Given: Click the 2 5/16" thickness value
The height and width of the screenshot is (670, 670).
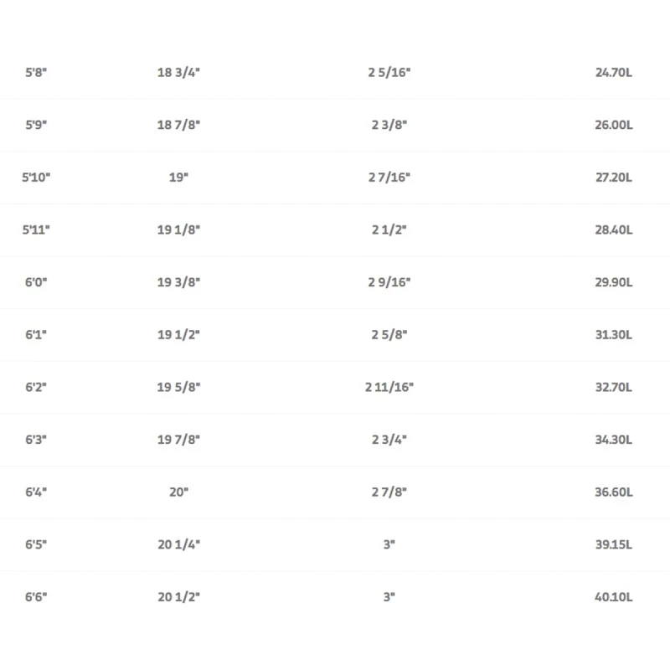Looking at the screenshot, I should [389, 73].
